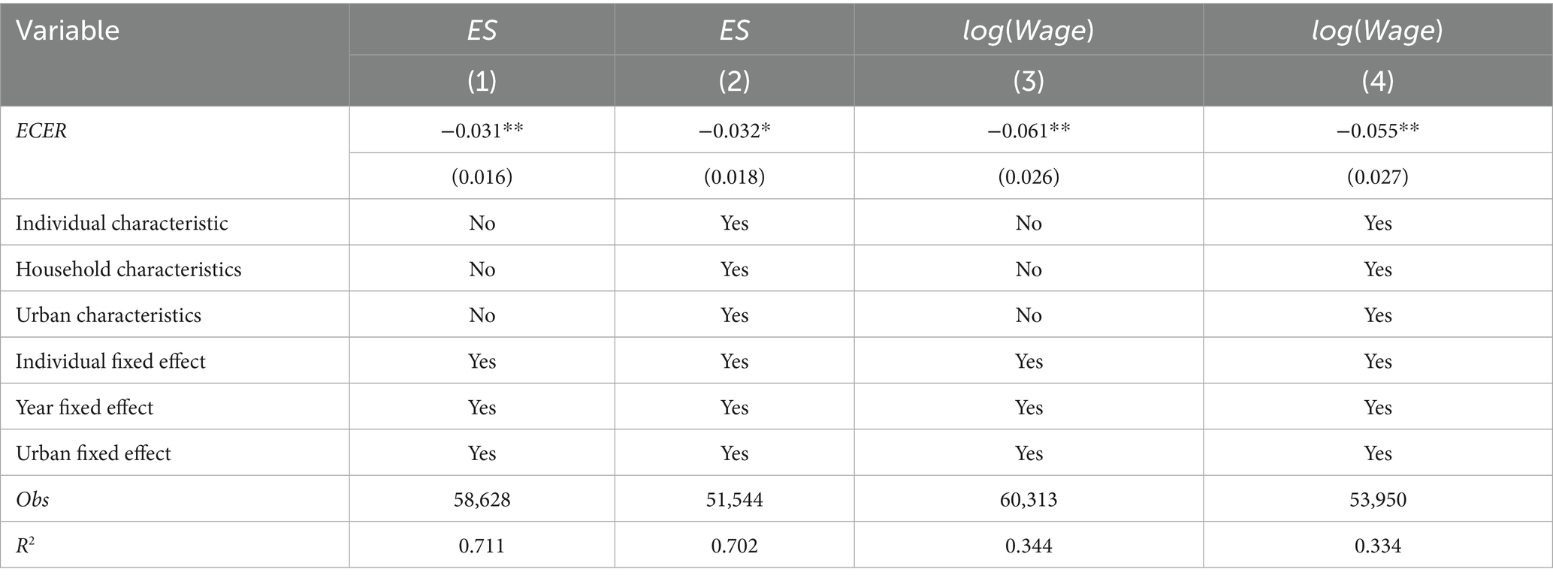Select the R² value 0.344
Screen dimensions: 1553x581
point(1029,546)
